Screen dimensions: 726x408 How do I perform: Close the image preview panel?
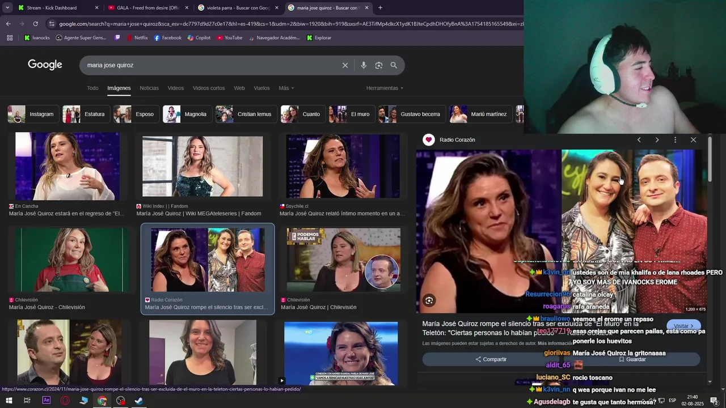coord(693,140)
